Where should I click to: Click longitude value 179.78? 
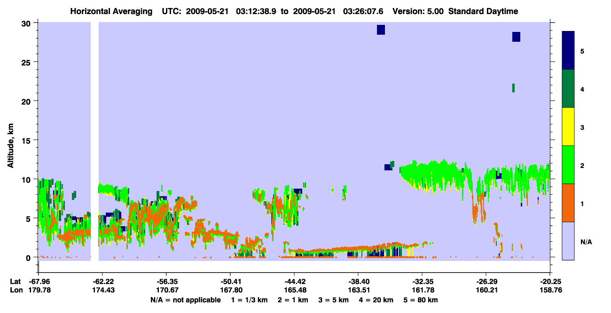point(39,290)
